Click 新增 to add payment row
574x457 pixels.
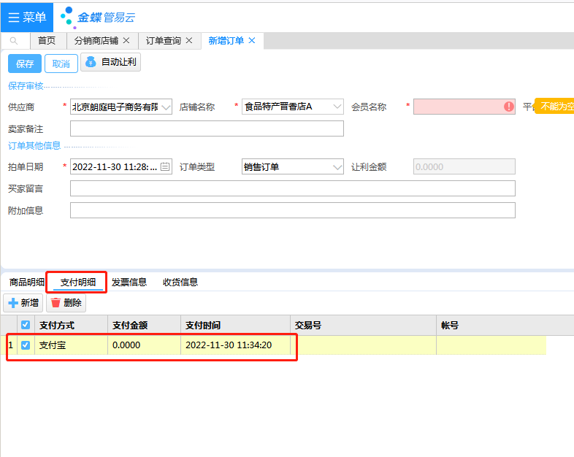[x=23, y=303]
